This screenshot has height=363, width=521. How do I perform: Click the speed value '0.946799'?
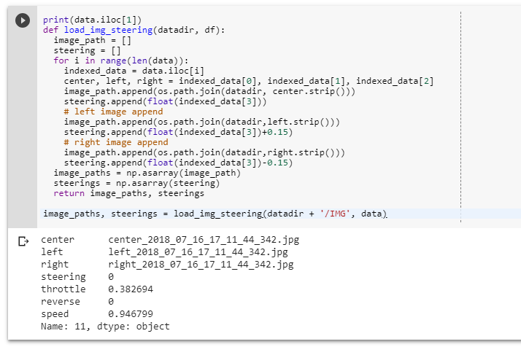[x=131, y=314]
